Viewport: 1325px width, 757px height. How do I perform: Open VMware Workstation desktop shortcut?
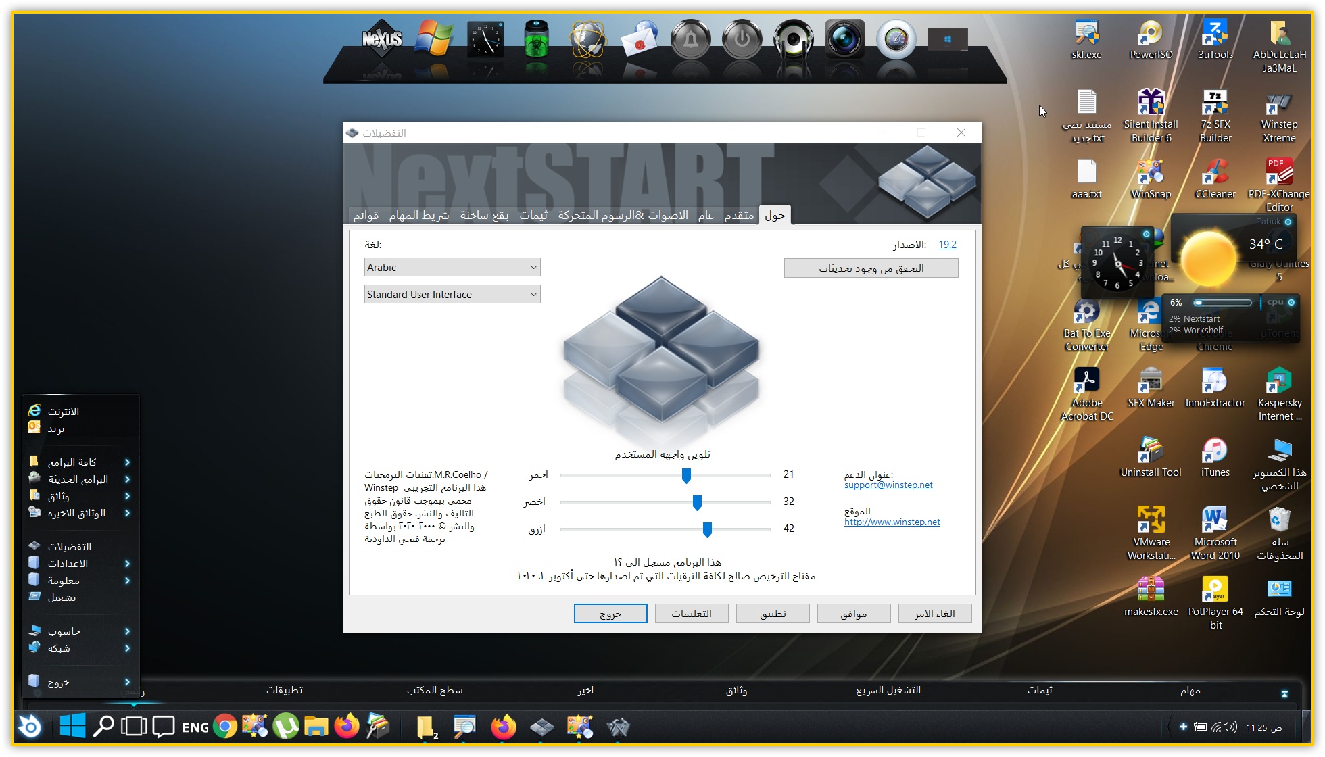(1151, 534)
